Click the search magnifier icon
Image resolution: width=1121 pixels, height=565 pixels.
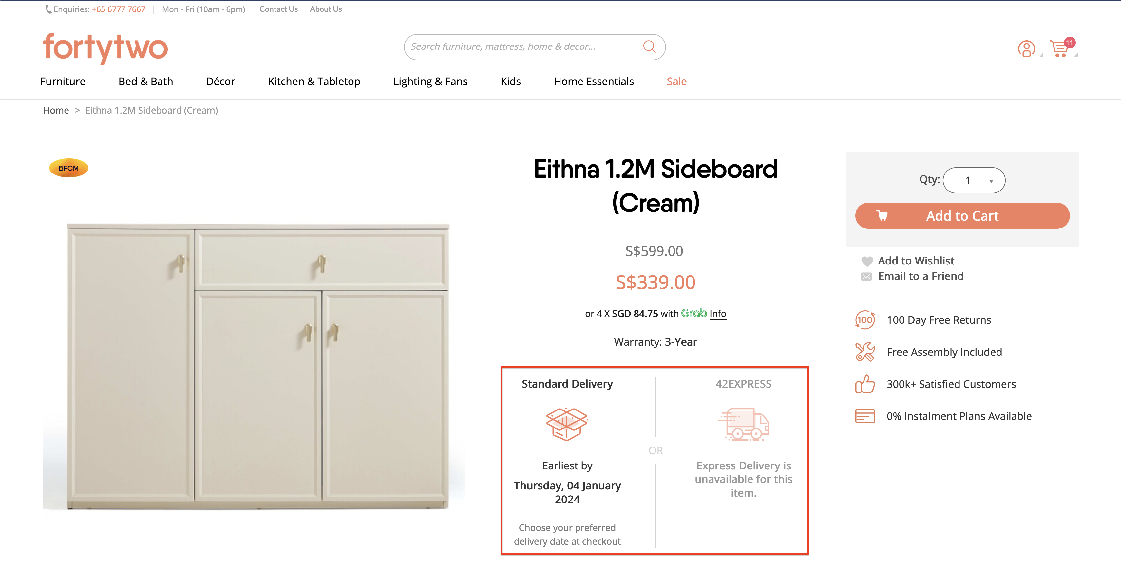click(649, 46)
